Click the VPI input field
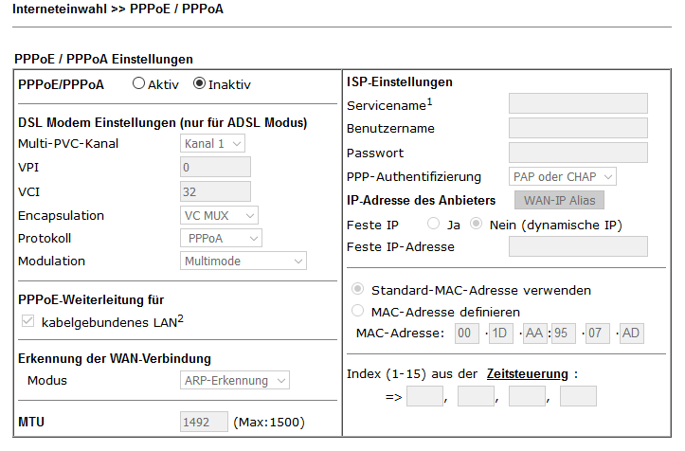Screen dimensions: 685x451 (215, 168)
